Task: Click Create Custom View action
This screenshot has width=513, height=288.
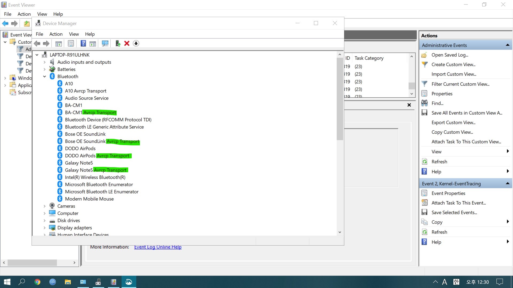Action: tap(453, 65)
